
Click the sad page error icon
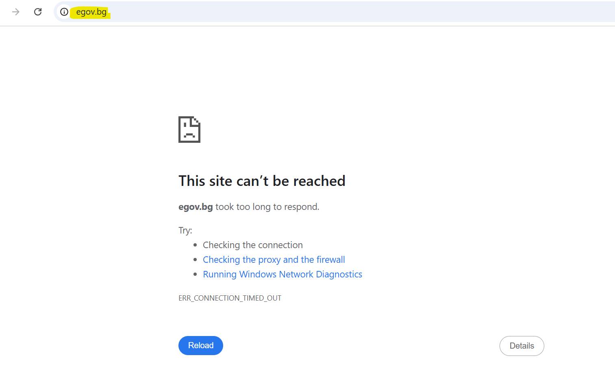pos(189,130)
